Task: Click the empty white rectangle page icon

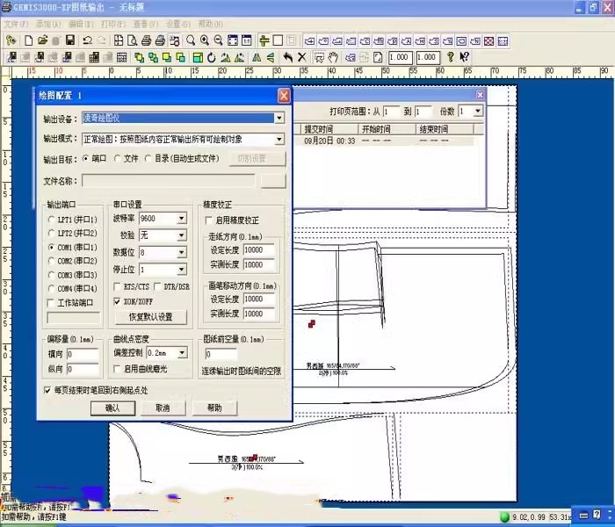Action: [278, 40]
